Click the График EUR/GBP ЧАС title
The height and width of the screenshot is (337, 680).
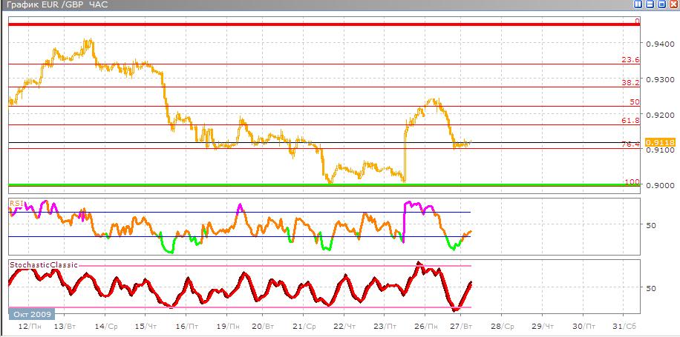[56, 5]
